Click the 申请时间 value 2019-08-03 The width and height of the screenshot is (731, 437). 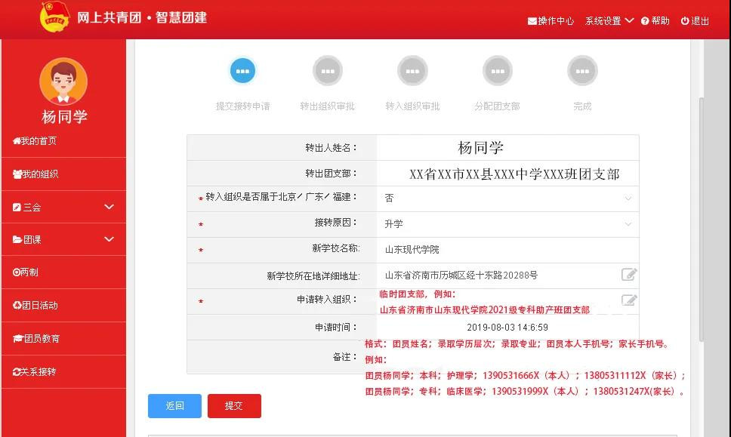click(x=507, y=328)
